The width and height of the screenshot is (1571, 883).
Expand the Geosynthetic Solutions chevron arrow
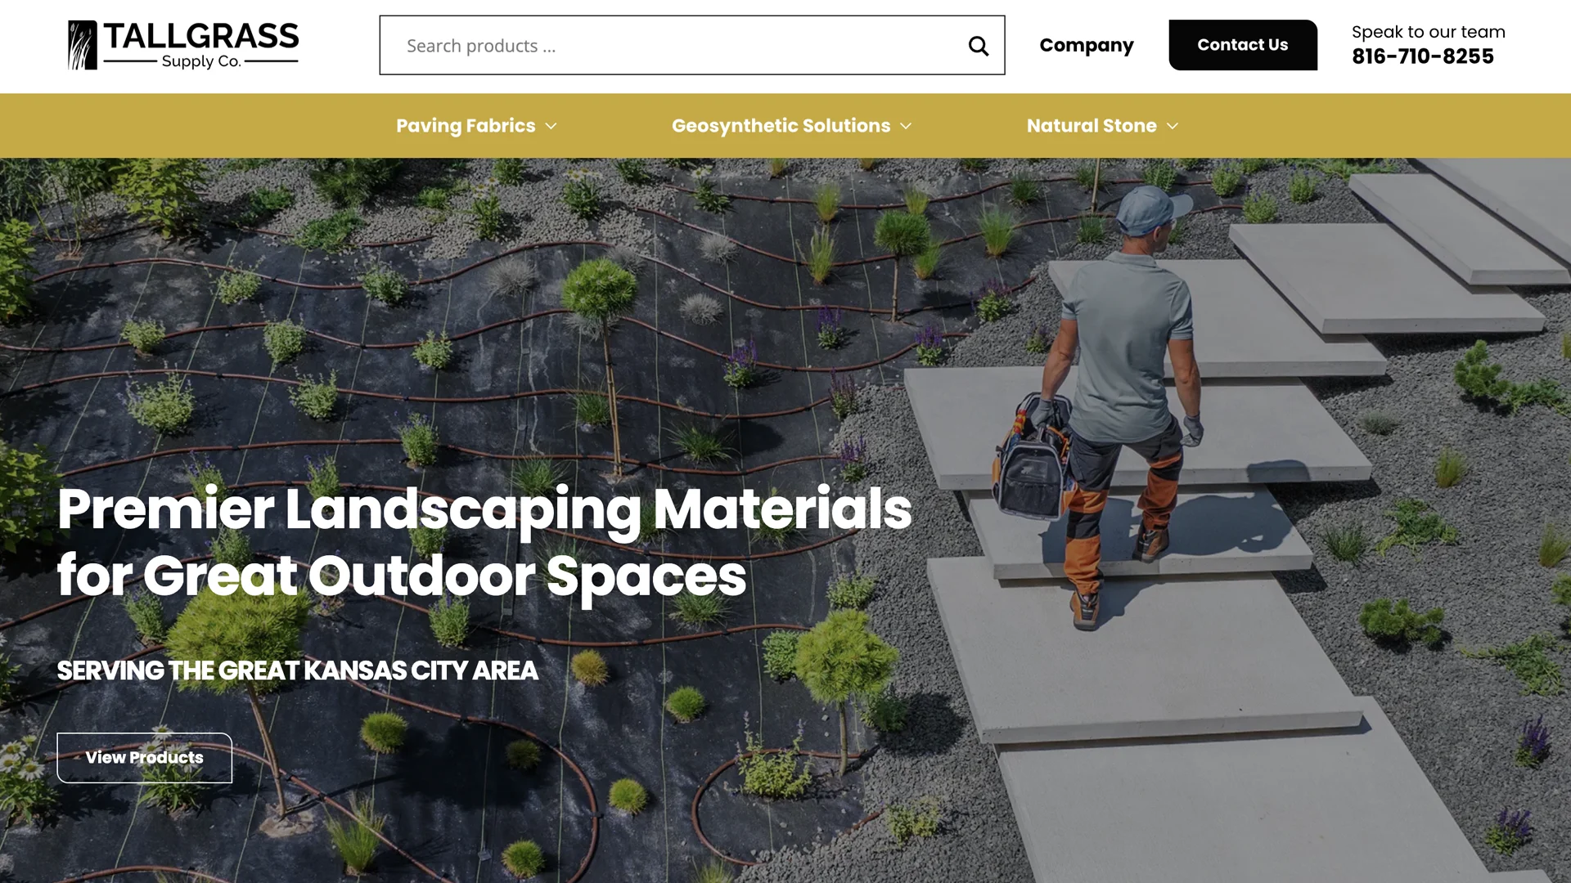(906, 127)
